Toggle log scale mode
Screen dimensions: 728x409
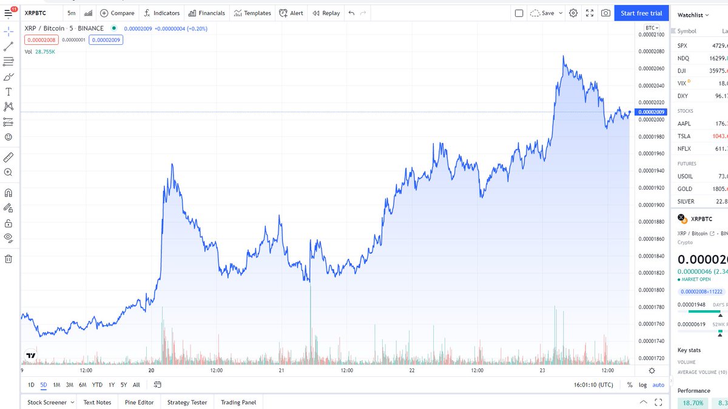coord(642,385)
